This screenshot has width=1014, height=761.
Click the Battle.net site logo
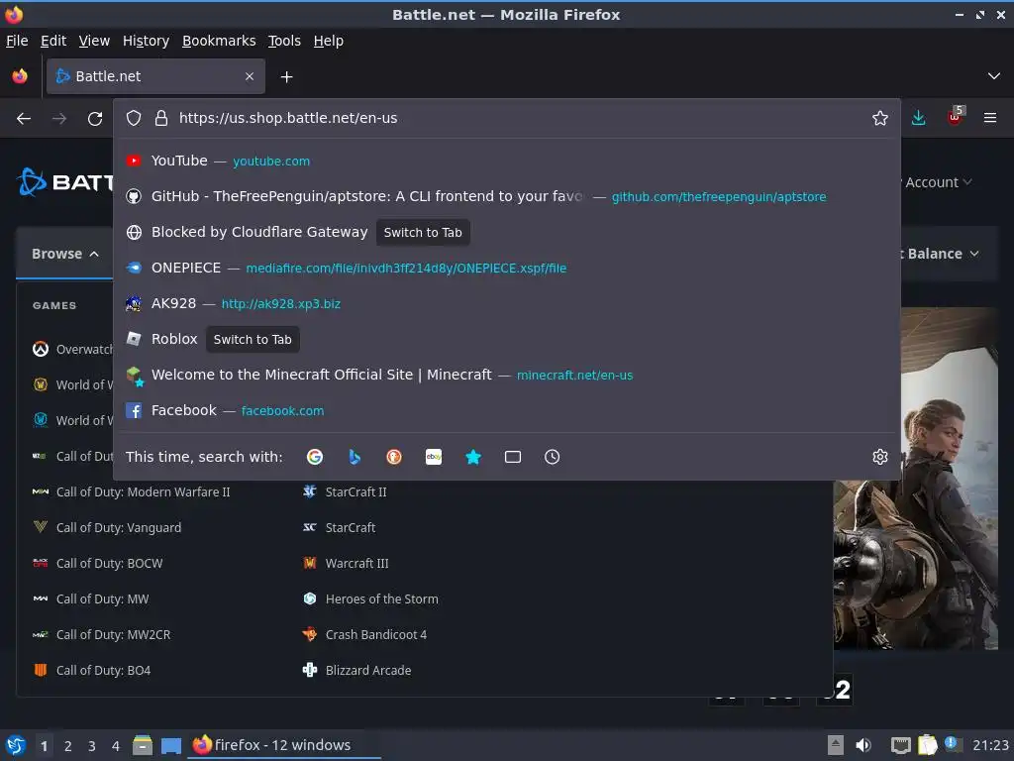tap(64, 182)
